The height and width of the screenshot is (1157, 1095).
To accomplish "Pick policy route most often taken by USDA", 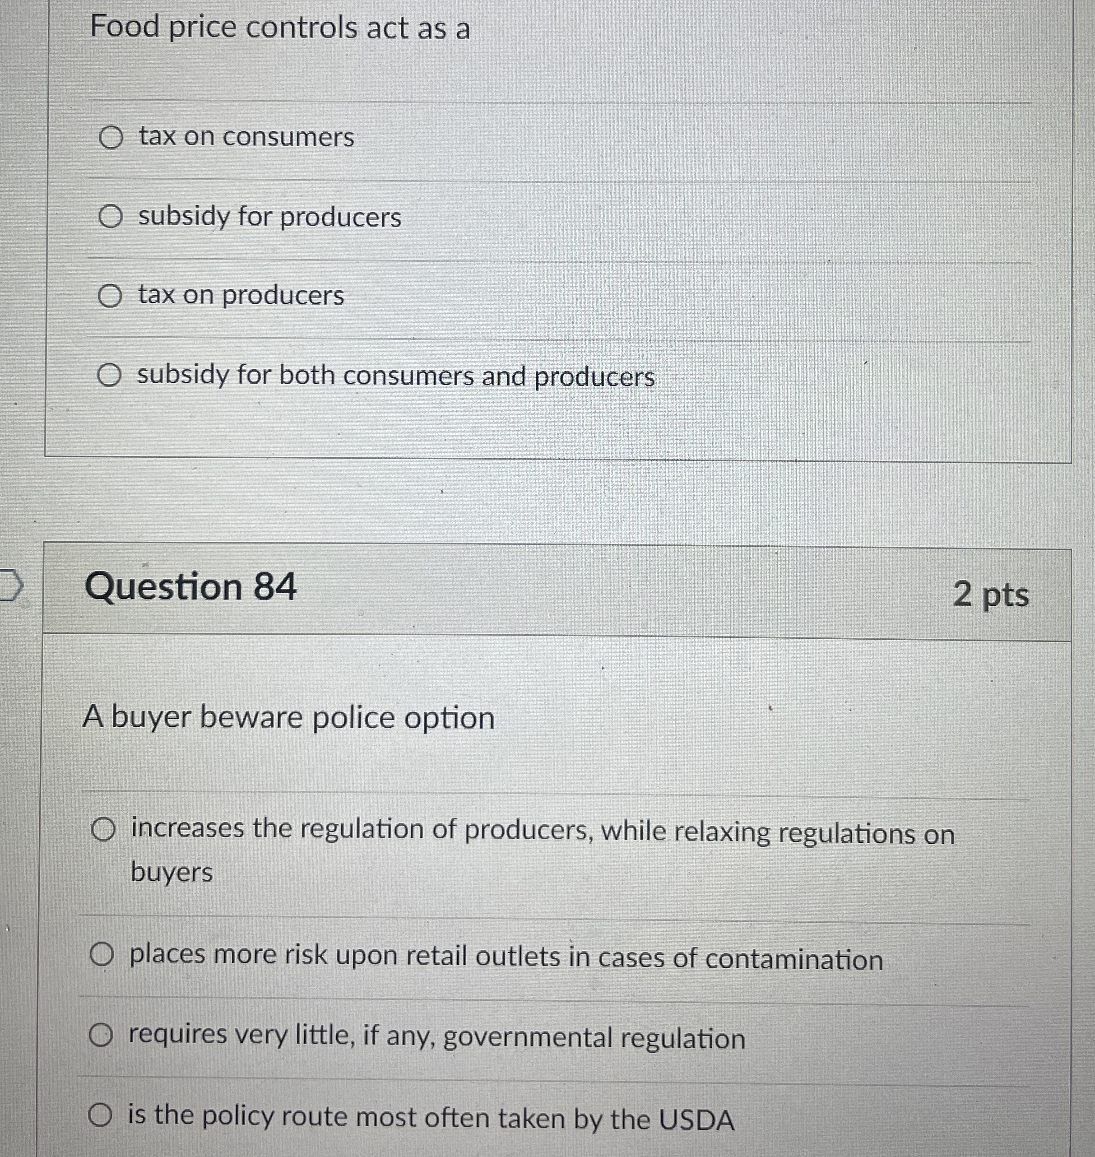I will tap(100, 1115).
